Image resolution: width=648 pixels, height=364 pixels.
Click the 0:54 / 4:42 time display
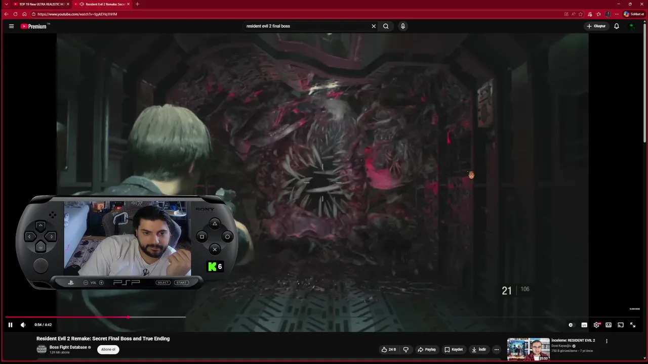coord(43,325)
